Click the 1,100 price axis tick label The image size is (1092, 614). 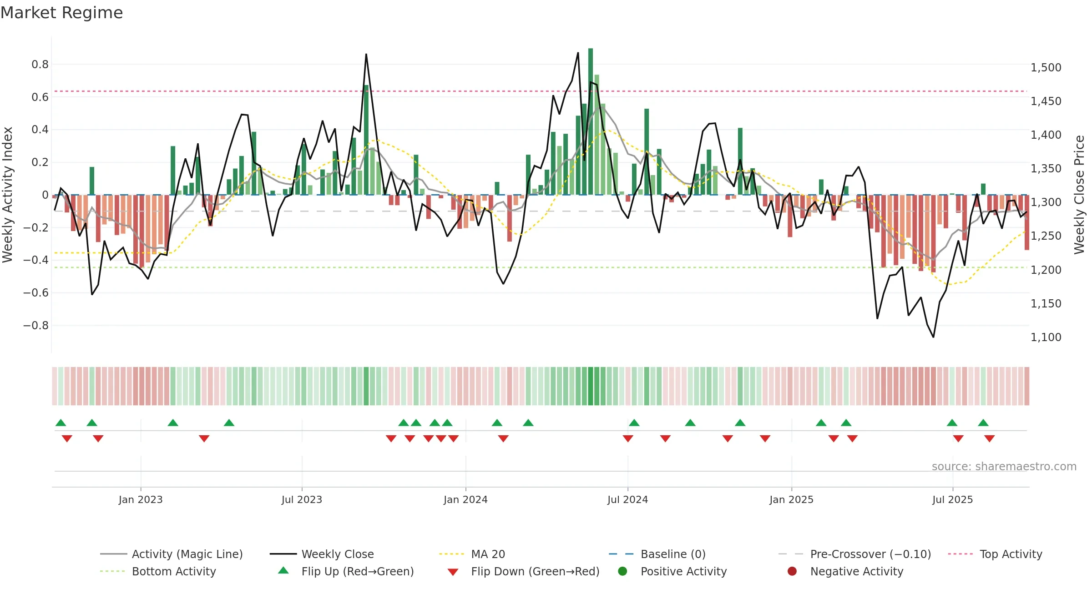(x=1046, y=337)
